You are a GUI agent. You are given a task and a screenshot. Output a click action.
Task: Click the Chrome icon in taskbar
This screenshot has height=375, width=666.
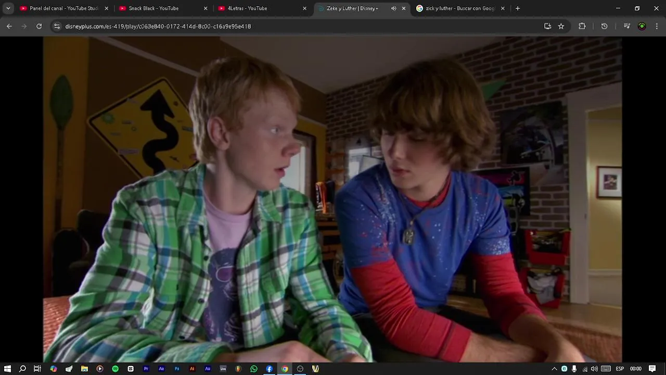[285, 369]
